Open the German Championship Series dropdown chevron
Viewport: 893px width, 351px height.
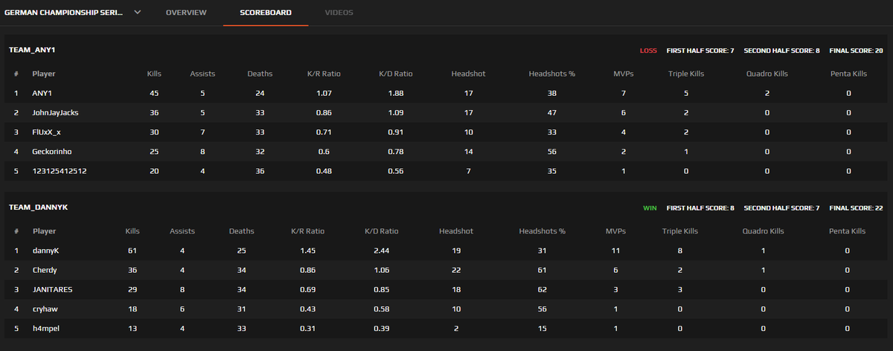tap(137, 13)
